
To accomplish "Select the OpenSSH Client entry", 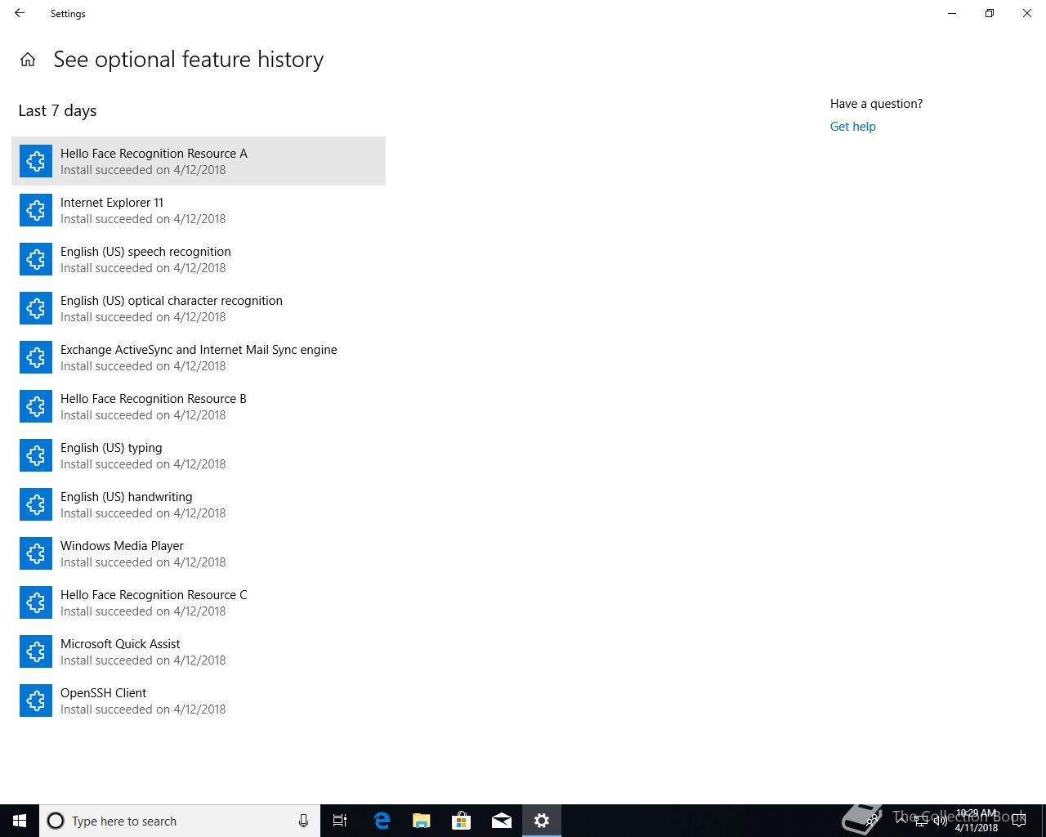I will tap(199, 700).
